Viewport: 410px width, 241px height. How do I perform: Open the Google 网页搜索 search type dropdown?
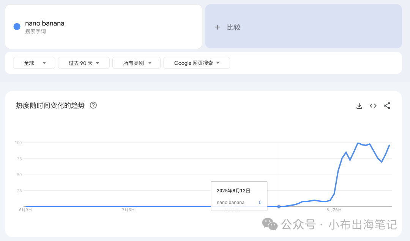[x=196, y=63]
